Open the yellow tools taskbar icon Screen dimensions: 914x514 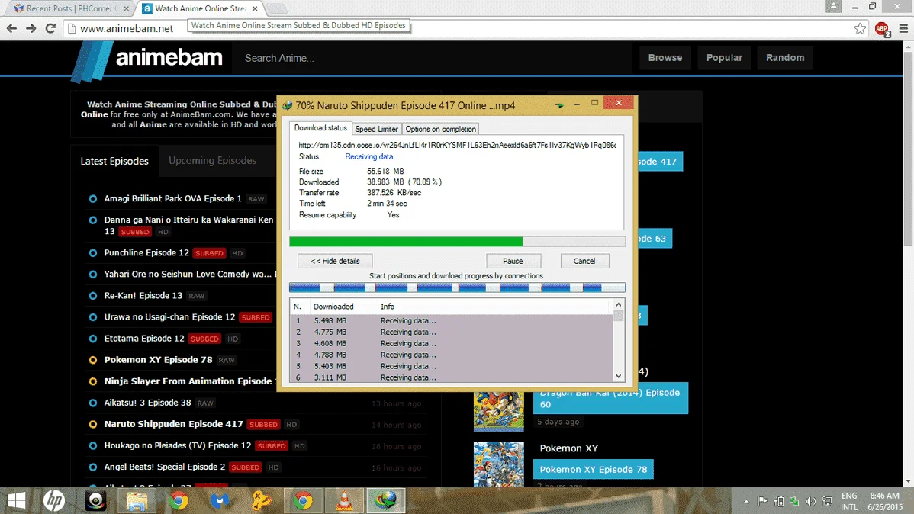click(261, 500)
